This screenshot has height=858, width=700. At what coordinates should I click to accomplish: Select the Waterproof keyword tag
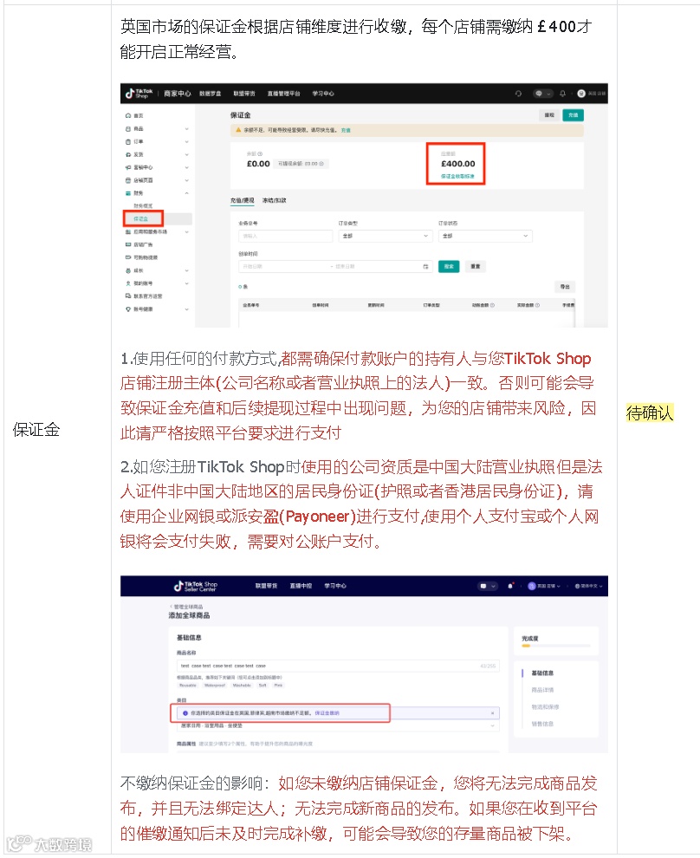pos(215,685)
